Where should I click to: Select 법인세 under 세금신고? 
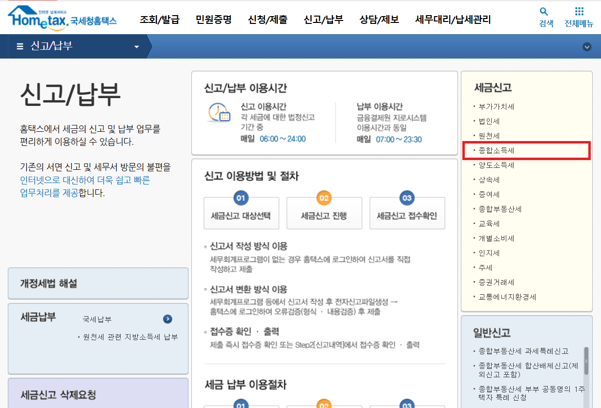click(x=489, y=121)
